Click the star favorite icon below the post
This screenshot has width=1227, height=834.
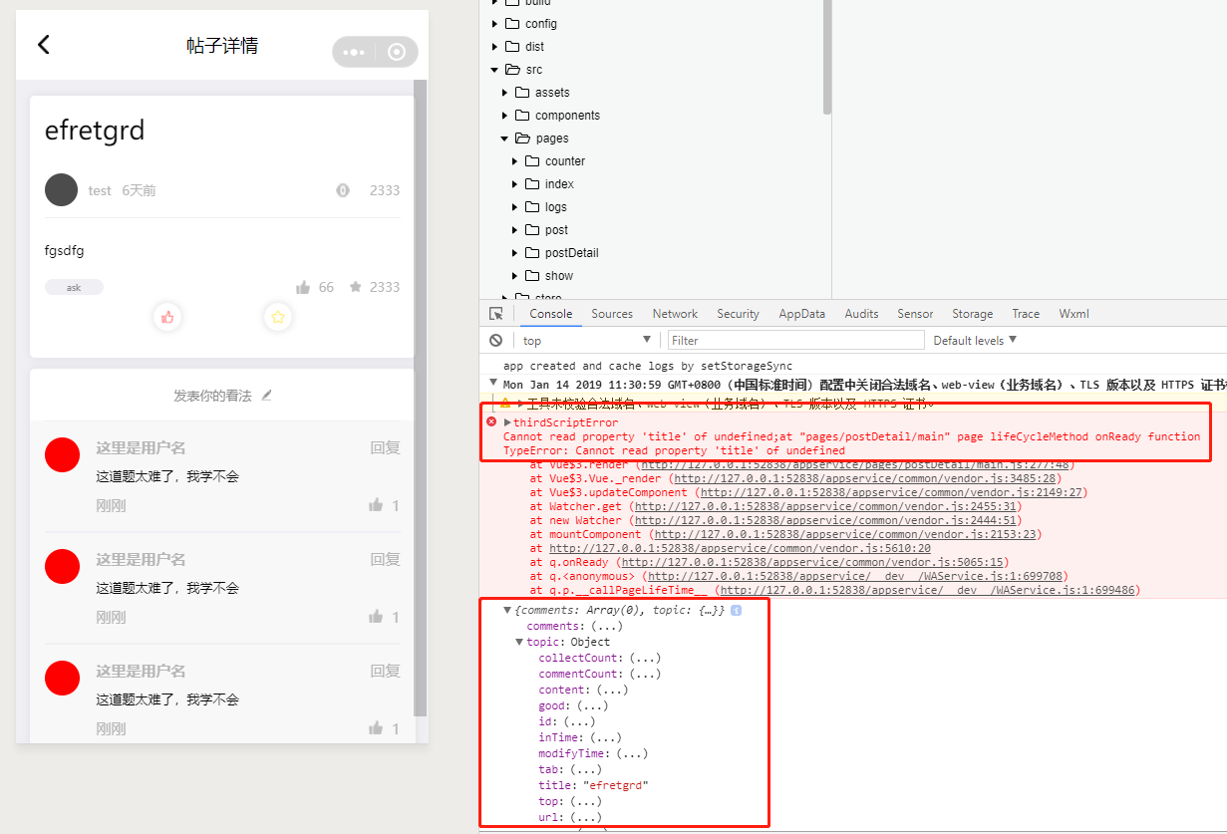(x=277, y=317)
